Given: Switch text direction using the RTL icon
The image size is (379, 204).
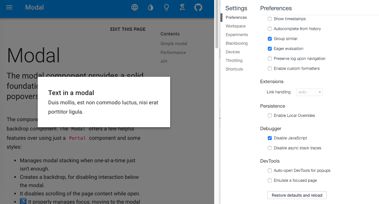Looking at the screenshot, I should (182, 7).
